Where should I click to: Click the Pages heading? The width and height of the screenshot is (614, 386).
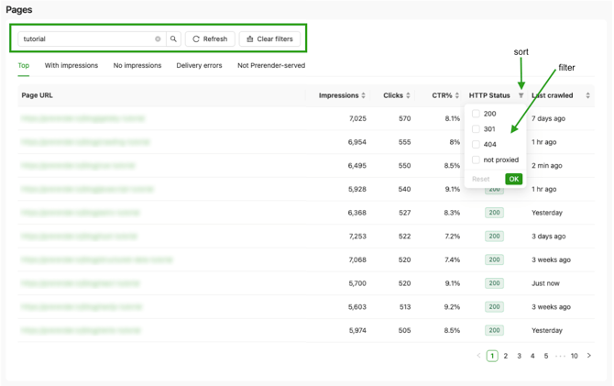[x=19, y=10]
